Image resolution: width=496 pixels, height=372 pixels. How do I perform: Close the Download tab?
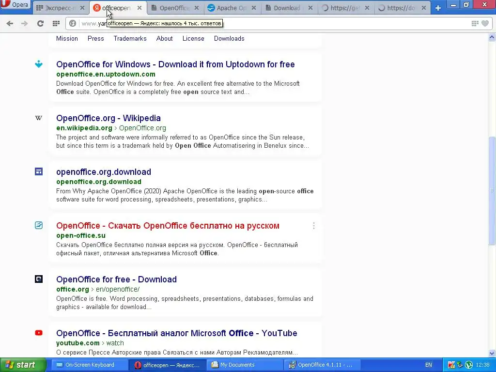(310, 8)
